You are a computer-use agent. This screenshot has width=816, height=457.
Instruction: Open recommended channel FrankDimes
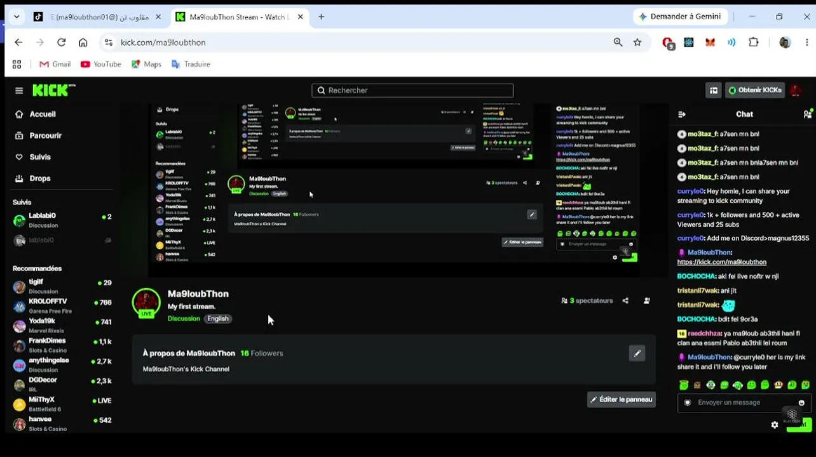click(62, 345)
